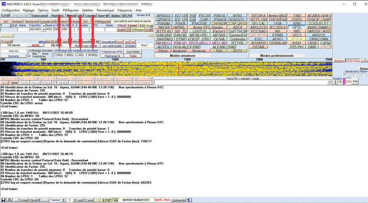Open the Panoramique menu
368x203 pixels.
click(105, 10)
